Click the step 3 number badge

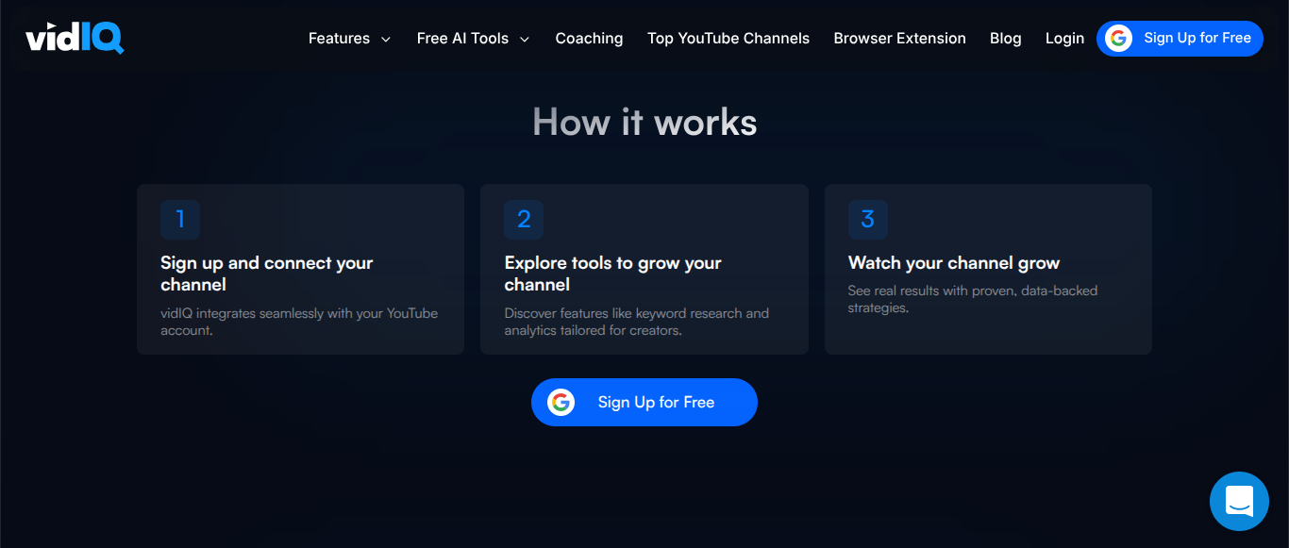tap(868, 220)
